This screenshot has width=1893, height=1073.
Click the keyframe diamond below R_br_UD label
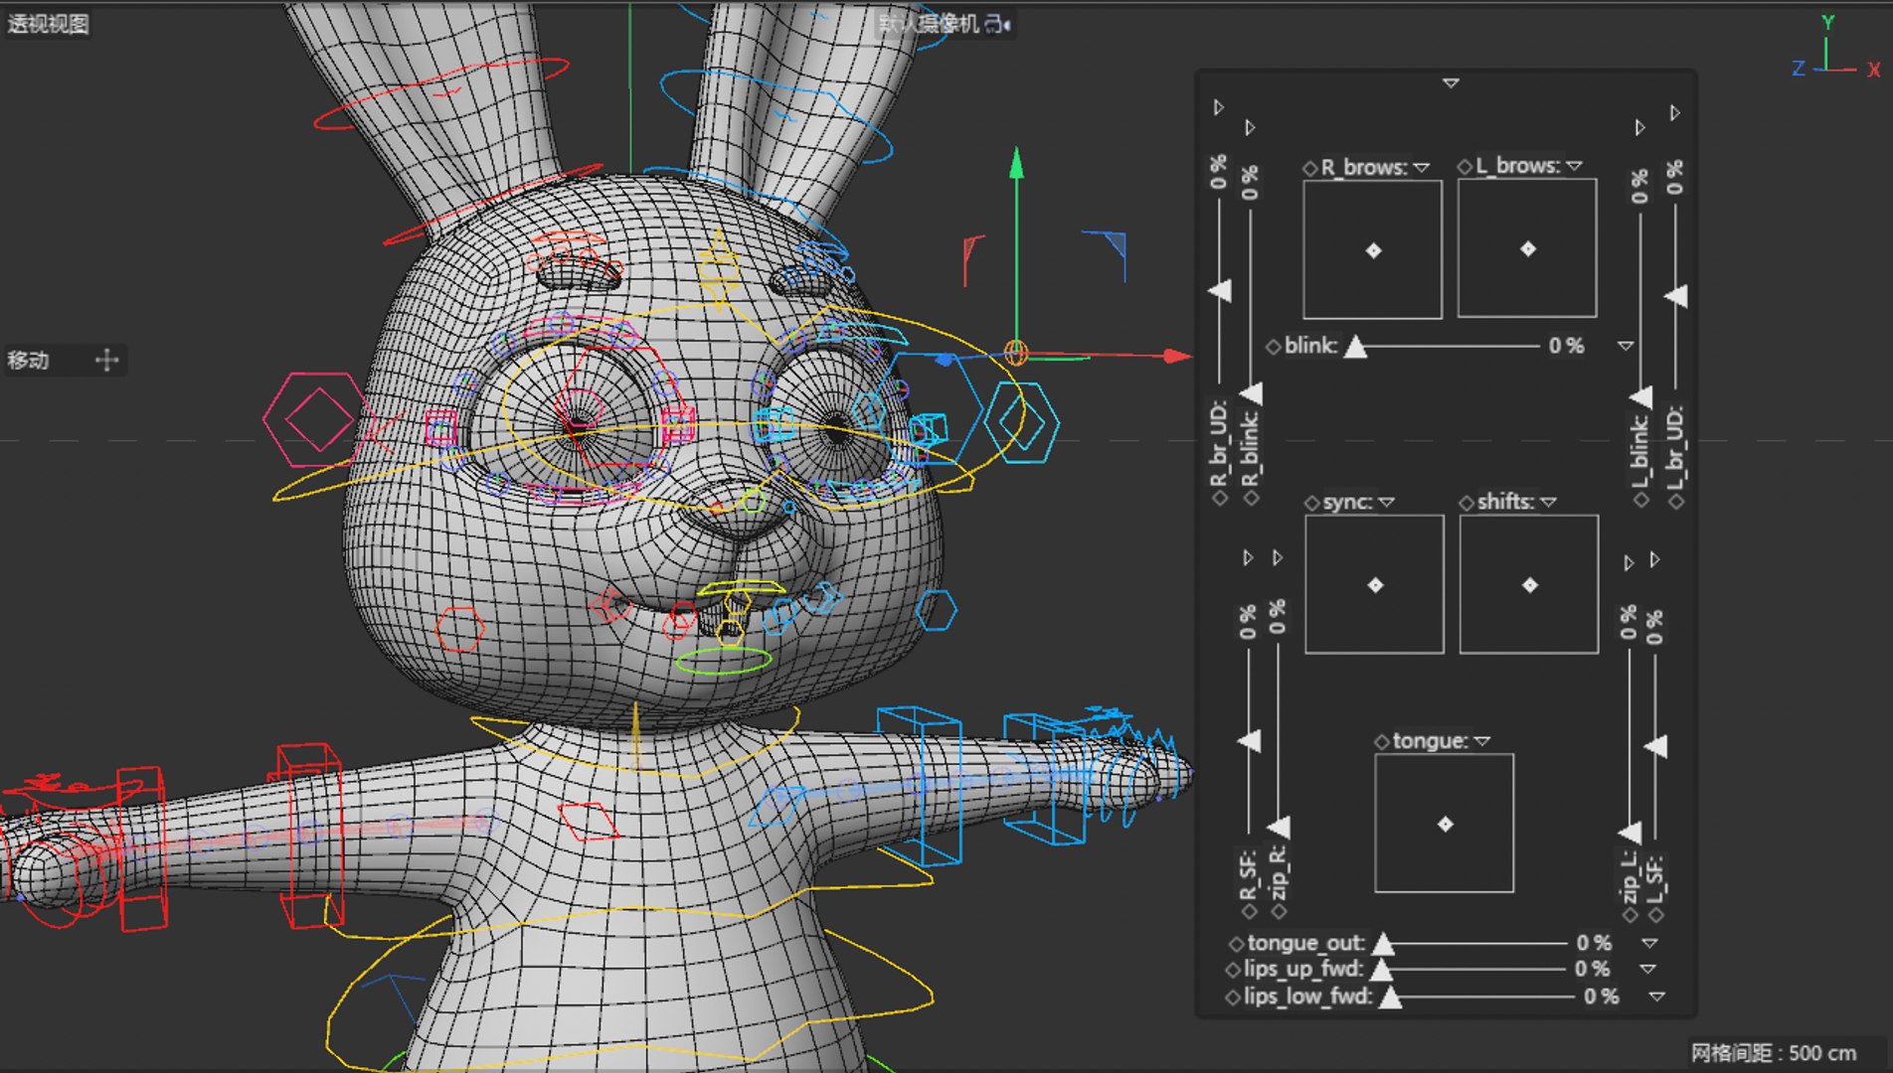(1220, 499)
